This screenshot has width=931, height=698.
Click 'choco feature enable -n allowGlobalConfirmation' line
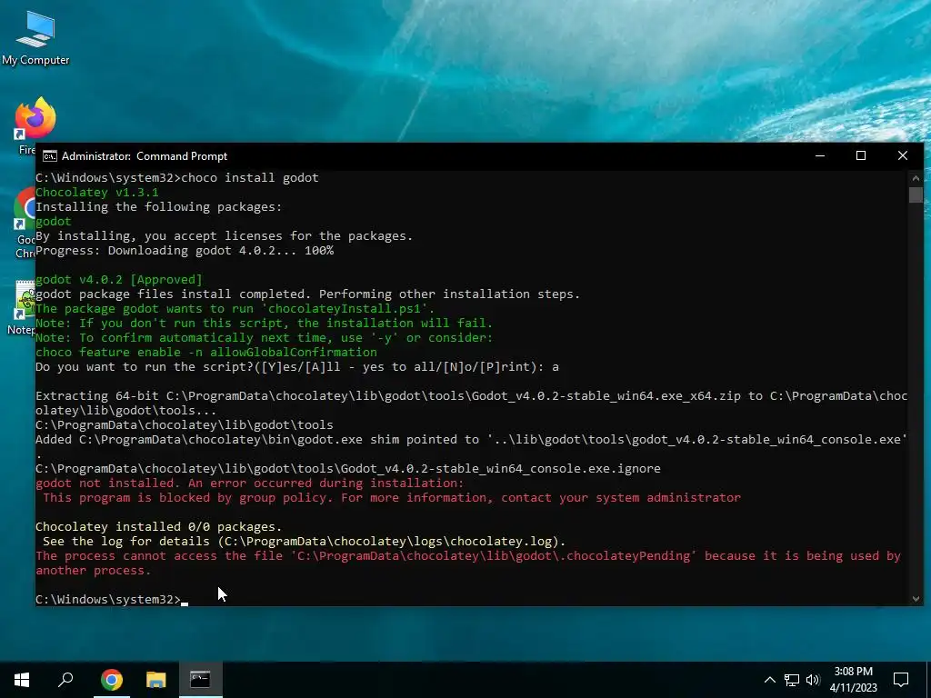pos(206,352)
